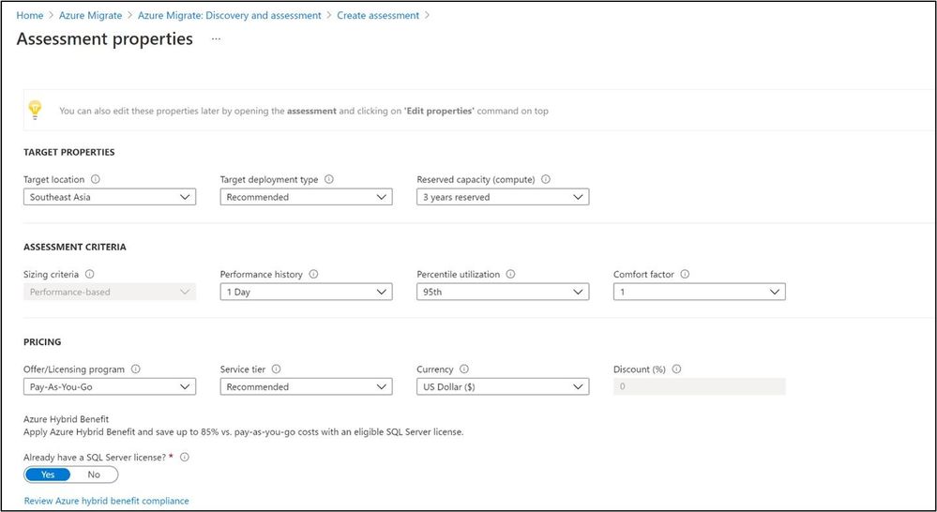Click info icon beside Percentile utilization
The height and width of the screenshot is (512, 937).
click(x=510, y=274)
